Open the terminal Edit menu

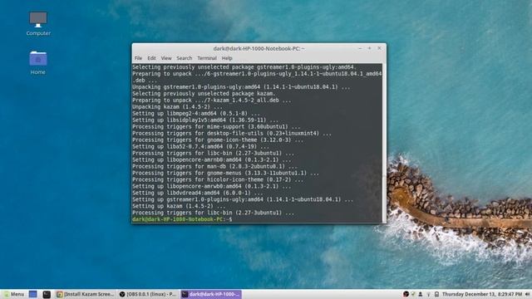pos(151,58)
